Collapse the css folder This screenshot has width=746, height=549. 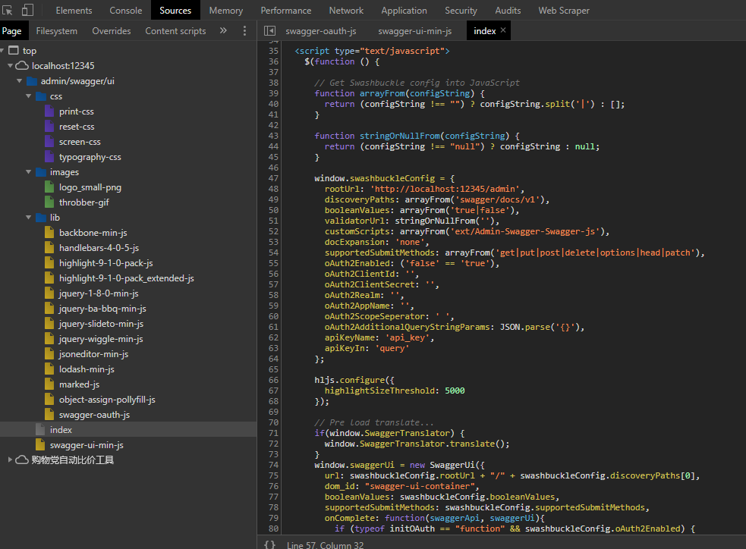pos(28,96)
